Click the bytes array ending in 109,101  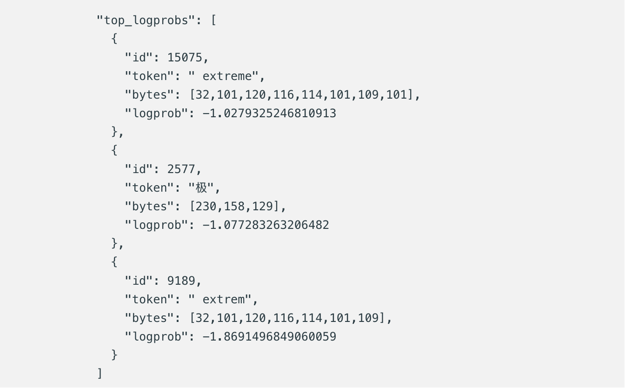[301, 95]
